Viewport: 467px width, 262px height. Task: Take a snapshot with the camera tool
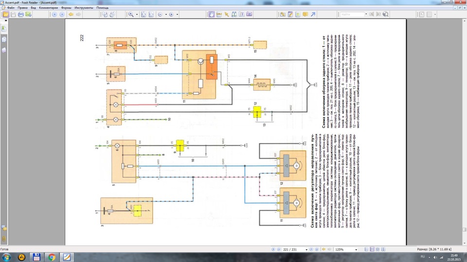(x=249, y=14)
